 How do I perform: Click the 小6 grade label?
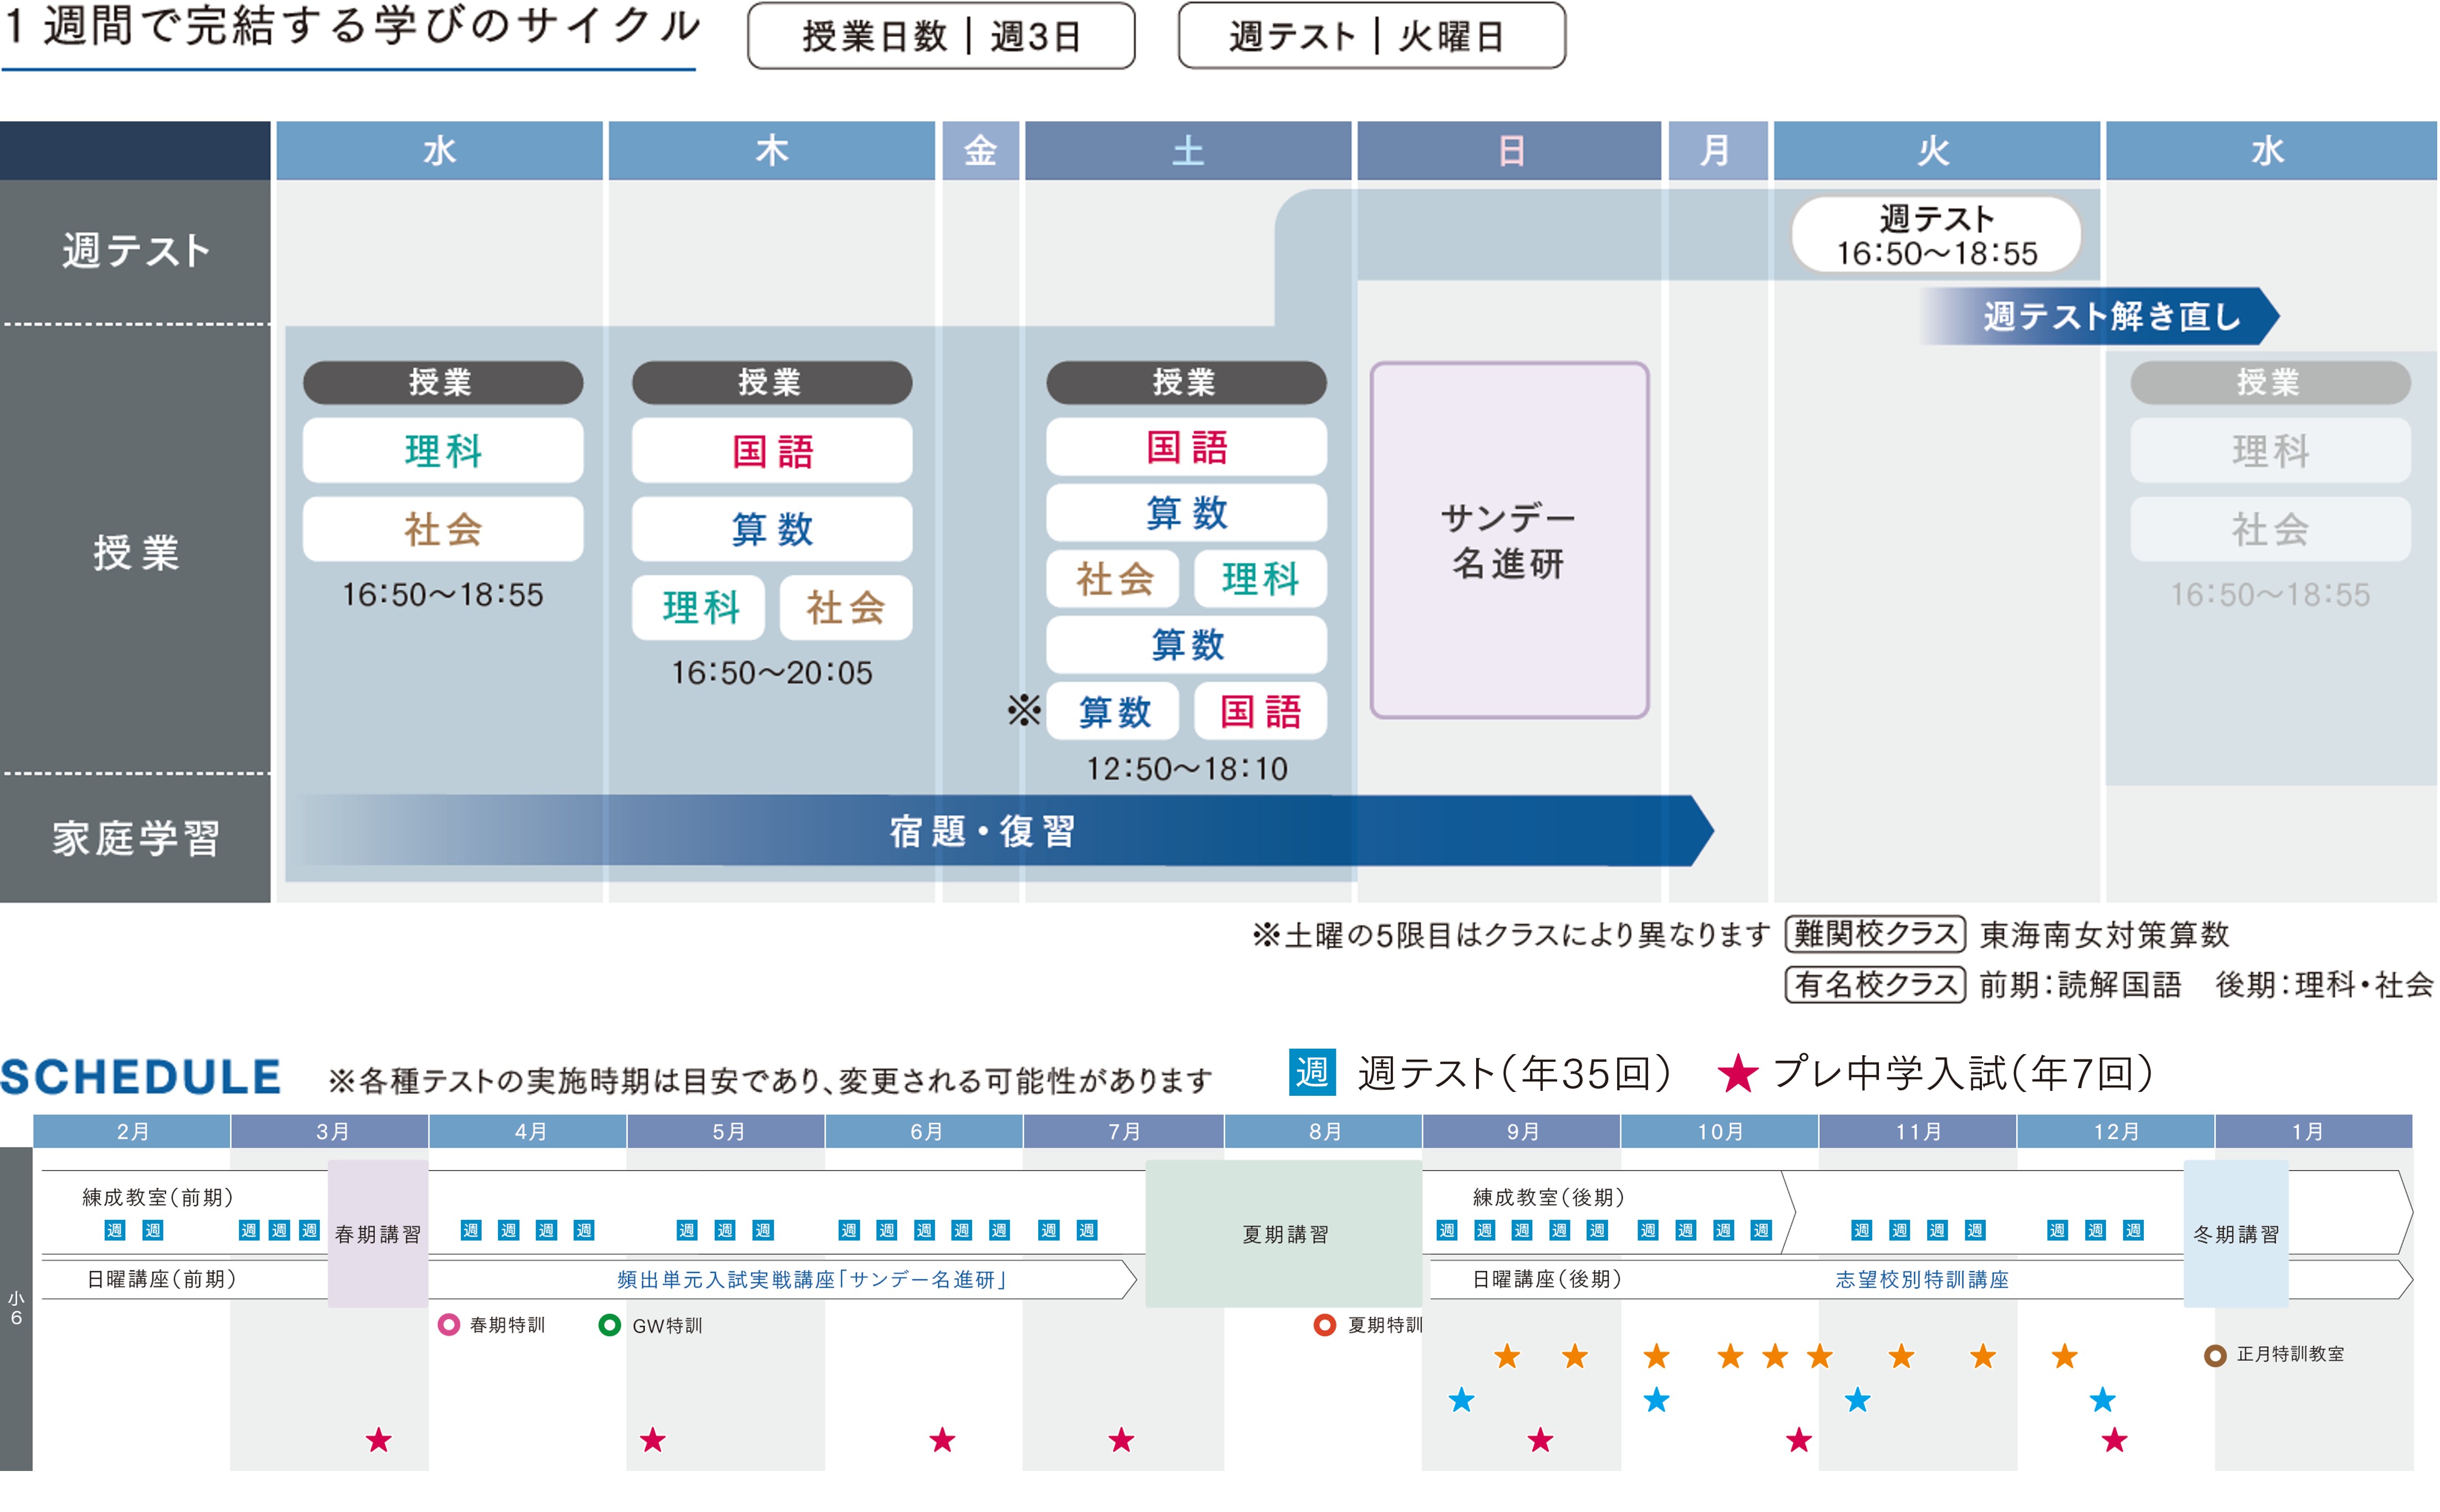pyautogui.click(x=16, y=1308)
